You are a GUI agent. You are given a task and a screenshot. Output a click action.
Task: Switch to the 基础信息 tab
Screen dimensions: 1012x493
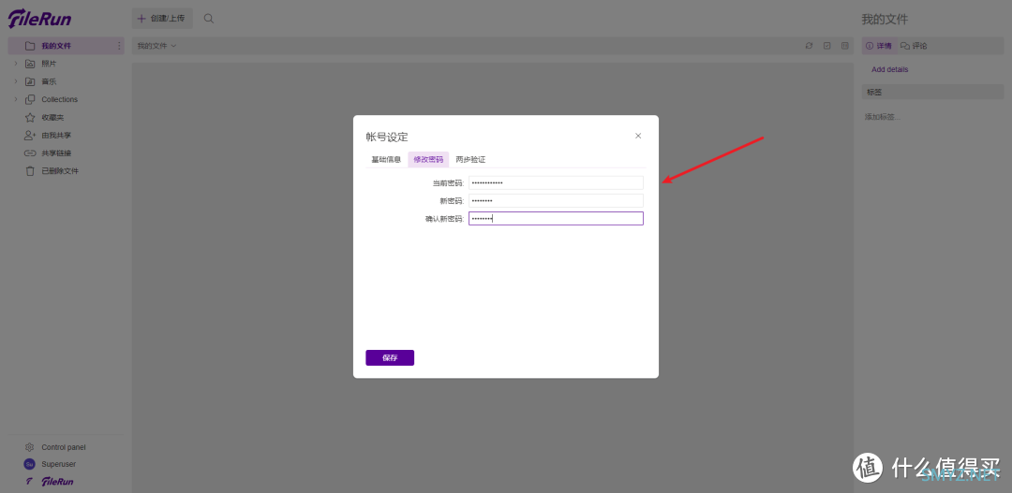click(x=386, y=159)
